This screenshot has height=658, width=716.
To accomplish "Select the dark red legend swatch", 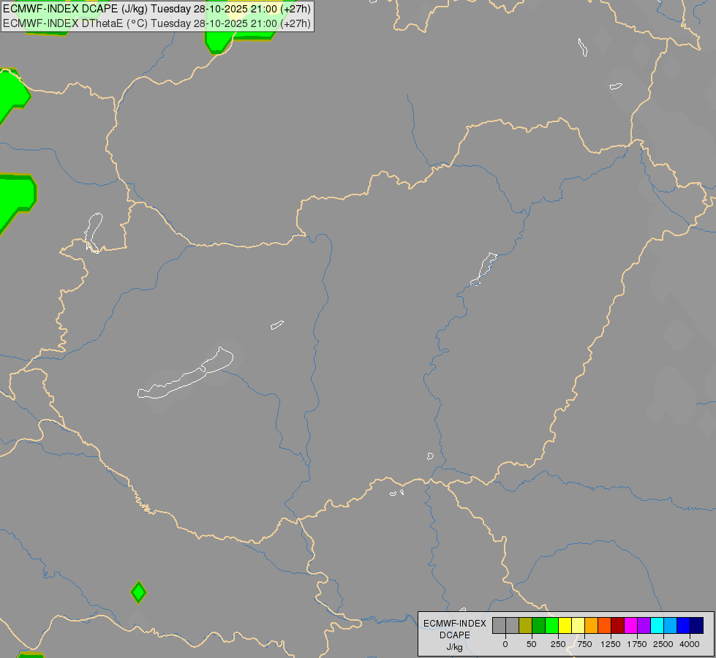I will [x=618, y=626].
